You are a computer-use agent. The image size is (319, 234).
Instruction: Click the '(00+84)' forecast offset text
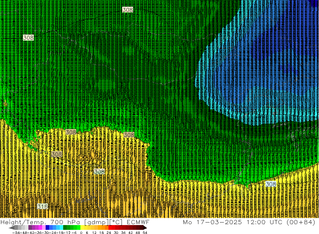point(301,222)
